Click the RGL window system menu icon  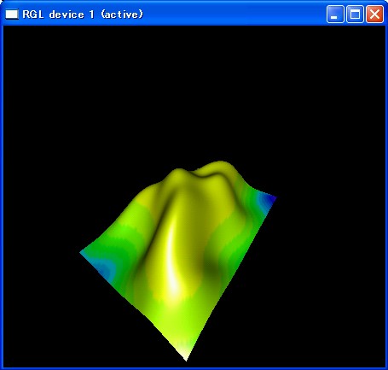tap(12, 14)
